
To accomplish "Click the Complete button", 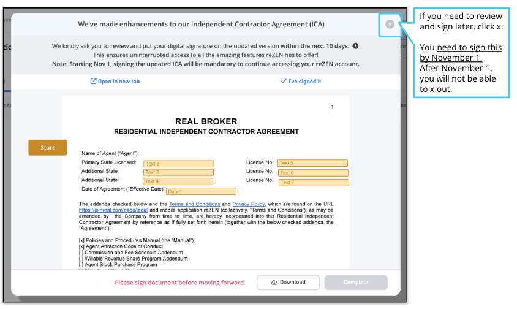I will pos(356,282).
